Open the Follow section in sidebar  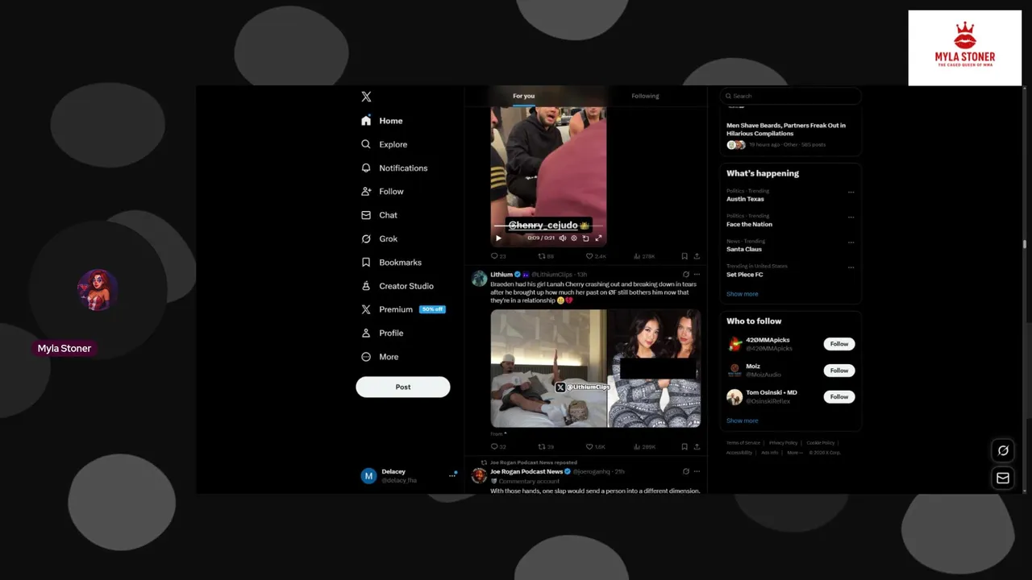[382, 192]
